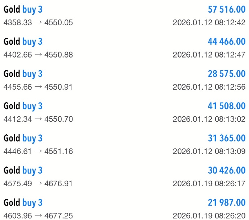This screenshot has width=249, height=220.
Task: Select the 4402.66 → 4550.88 price line
Action: pyautogui.click(x=38, y=55)
